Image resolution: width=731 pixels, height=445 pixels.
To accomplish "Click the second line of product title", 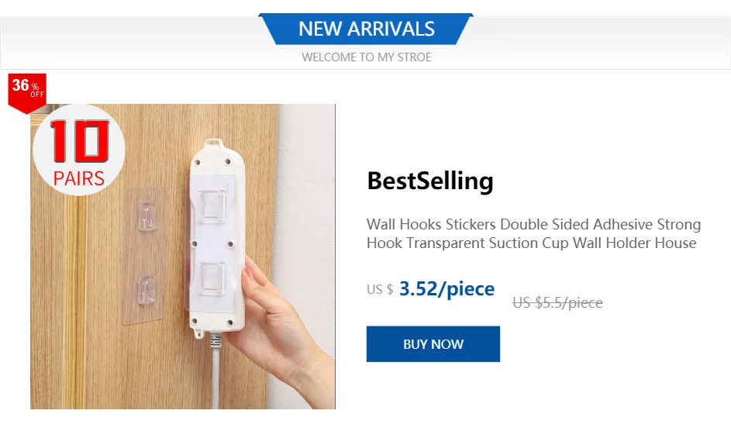I will click(531, 243).
